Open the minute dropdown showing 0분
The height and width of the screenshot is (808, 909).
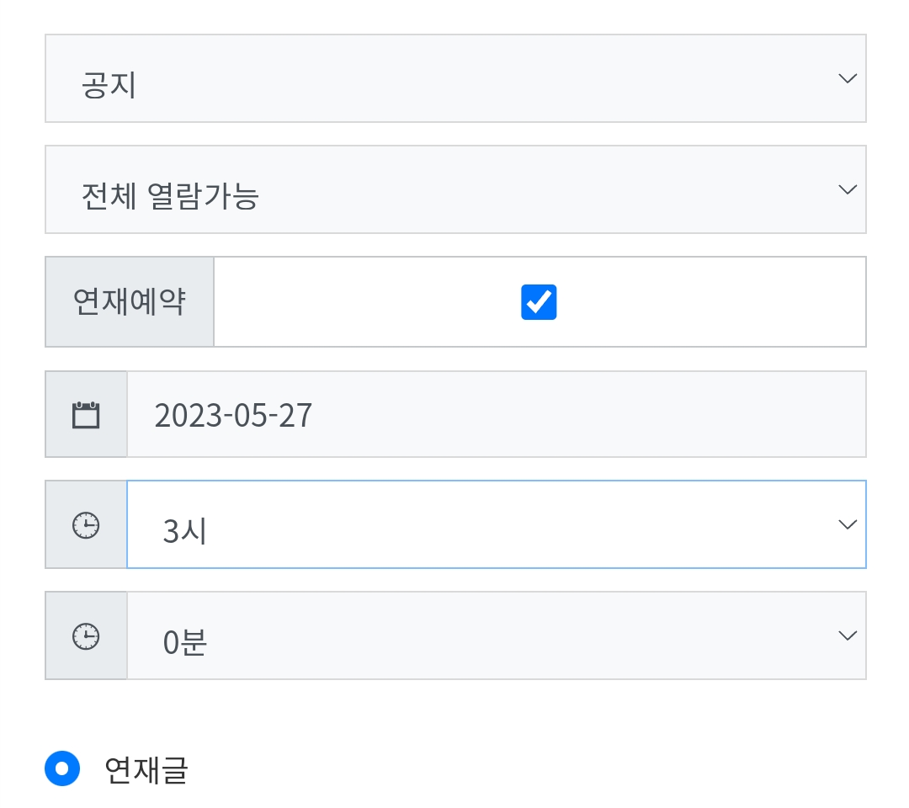(497, 635)
